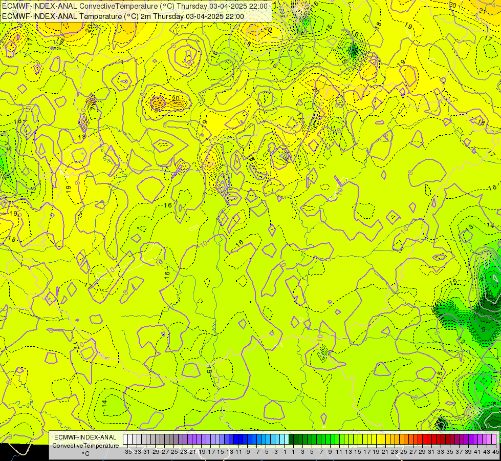The height and width of the screenshot is (461, 501).
Task: Click the legend scale value '21'
Action: pos(385,452)
